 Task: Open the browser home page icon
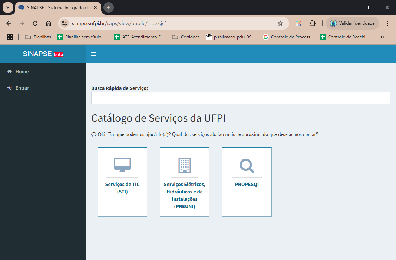[49, 23]
